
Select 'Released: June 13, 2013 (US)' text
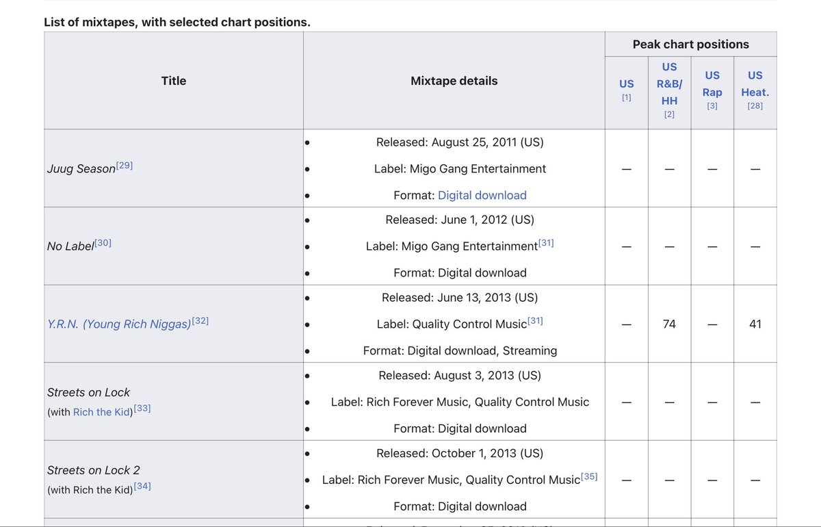pyautogui.click(x=460, y=298)
